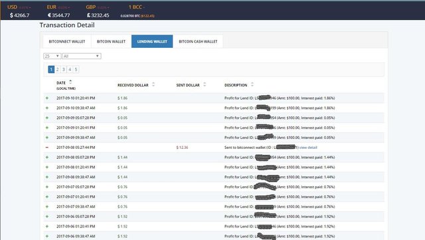Click plus icon for 2017-09-08 09:38:47 AM row
The image size is (425, 240).
[47, 177]
